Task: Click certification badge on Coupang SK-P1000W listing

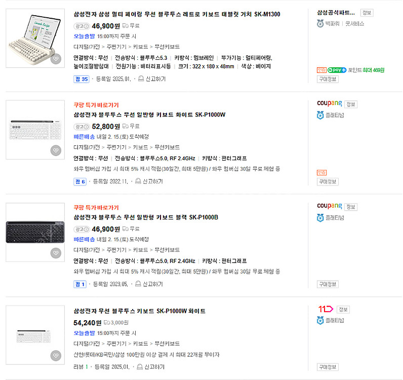Action: point(321,173)
